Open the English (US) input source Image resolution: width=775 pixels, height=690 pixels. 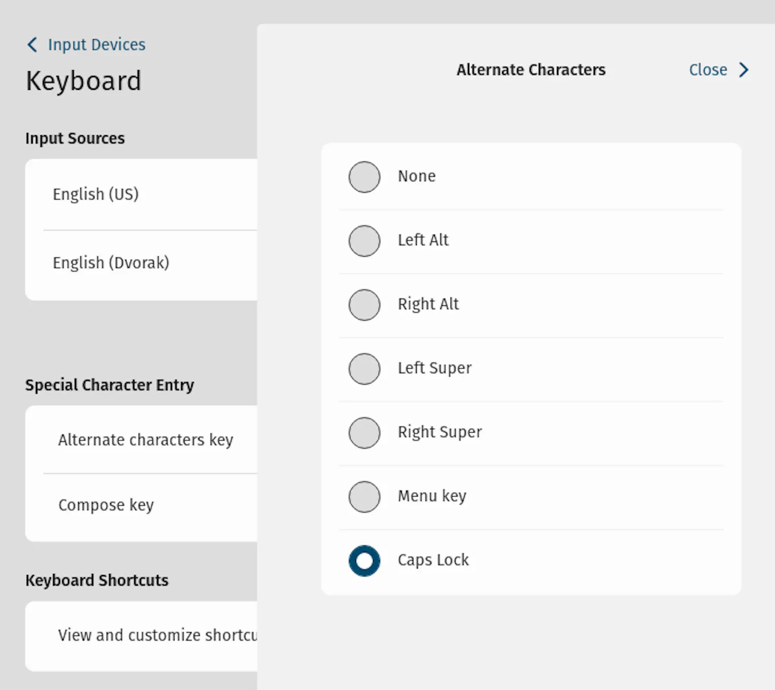[x=96, y=194]
